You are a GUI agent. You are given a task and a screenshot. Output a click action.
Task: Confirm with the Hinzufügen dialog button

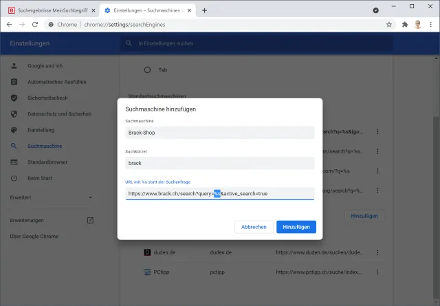pos(296,227)
